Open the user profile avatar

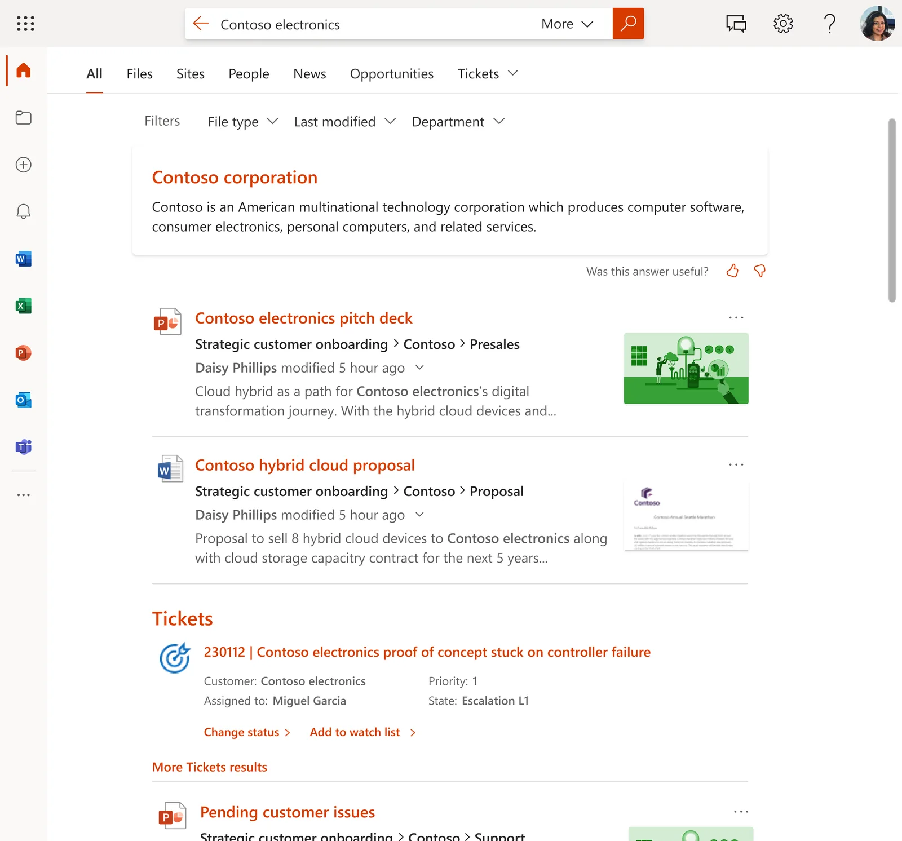pos(877,24)
